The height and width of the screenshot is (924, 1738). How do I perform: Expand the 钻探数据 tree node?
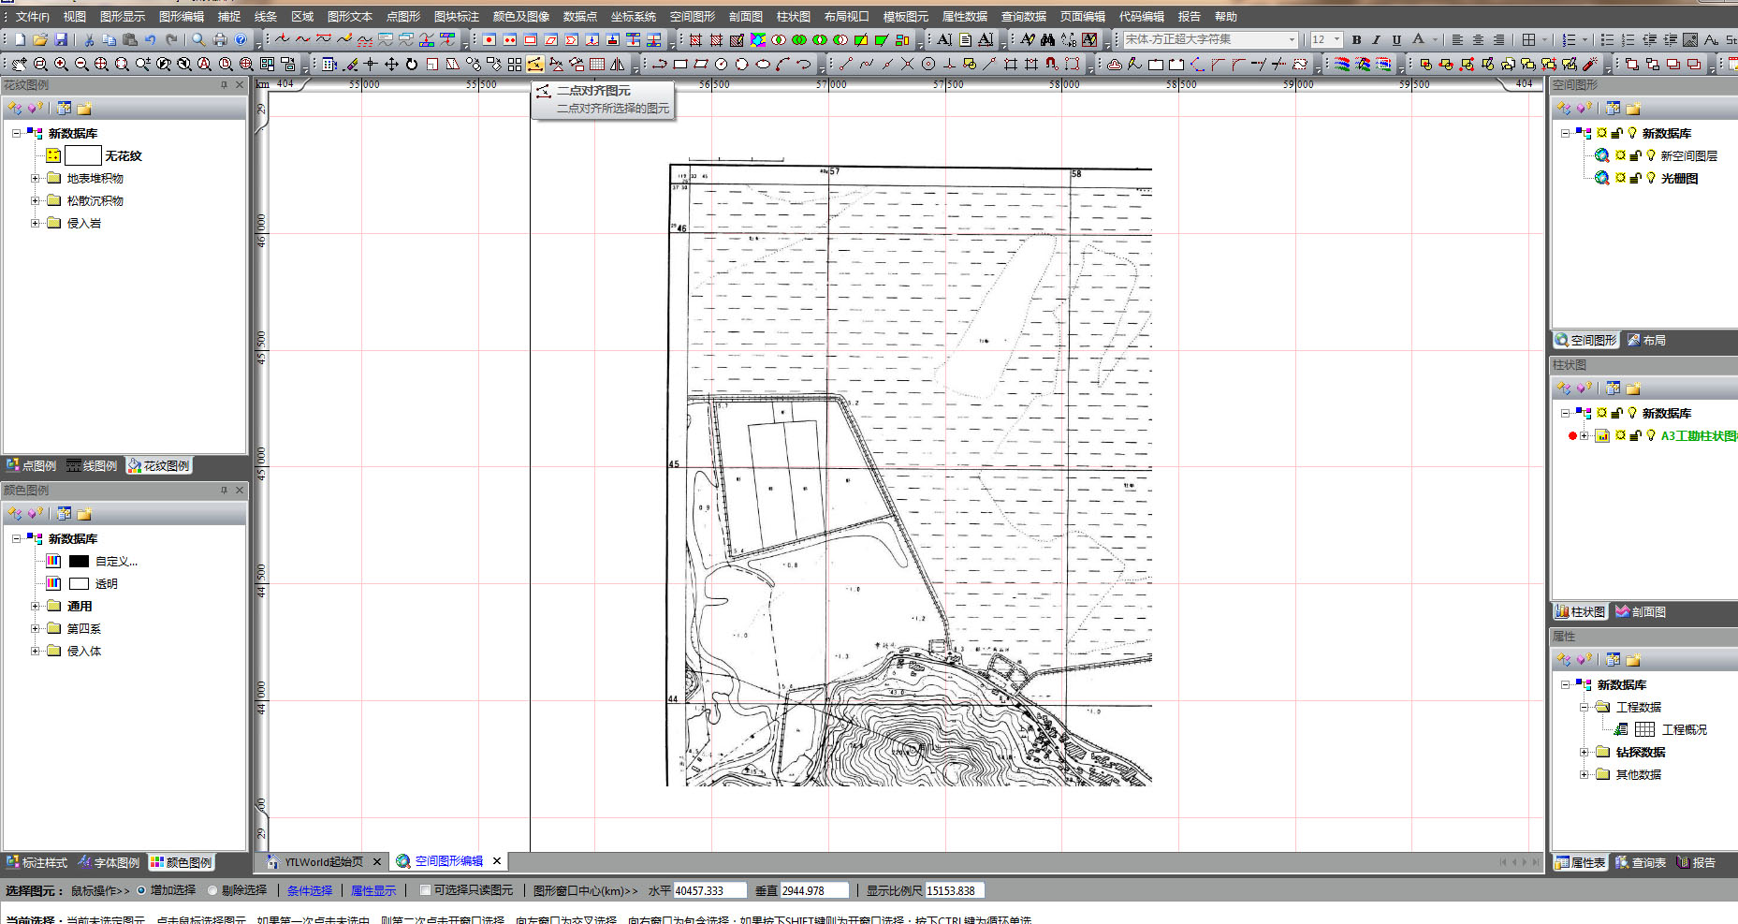(x=1585, y=752)
